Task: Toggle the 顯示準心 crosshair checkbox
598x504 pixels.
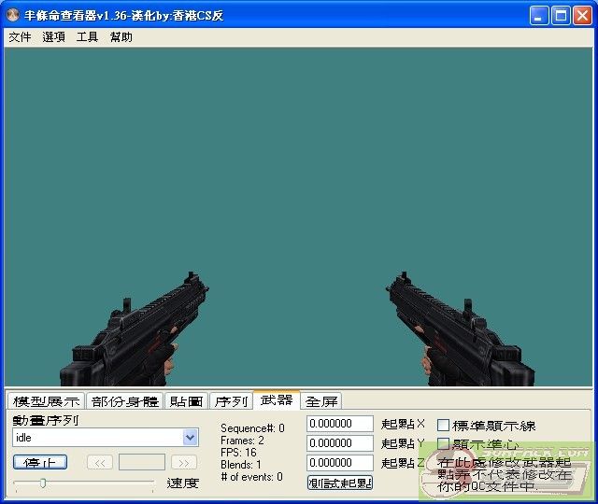Action: tap(444, 444)
